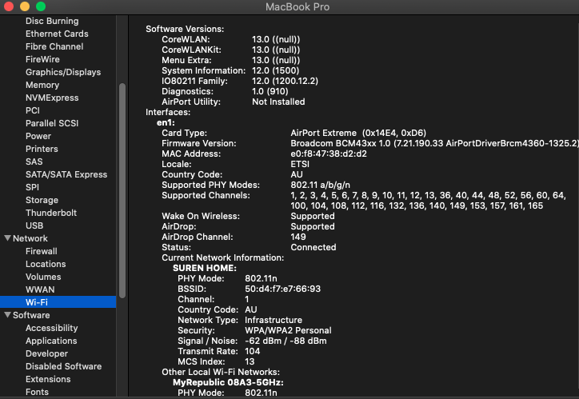Select Fibre Channel entry

(x=54, y=46)
